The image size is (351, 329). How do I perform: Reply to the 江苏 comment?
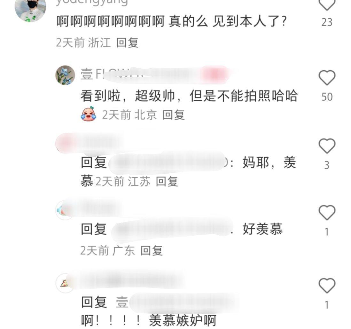pos(167,181)
